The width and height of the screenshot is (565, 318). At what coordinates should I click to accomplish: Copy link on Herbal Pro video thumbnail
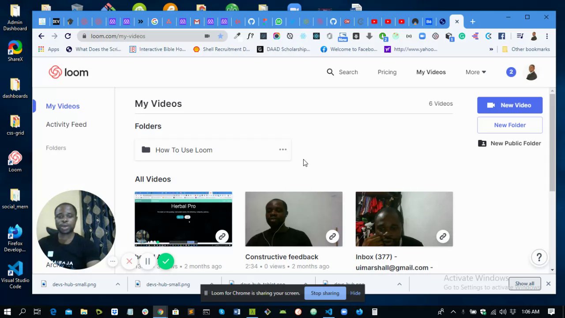pyautogui.click(x=222, y=236)
